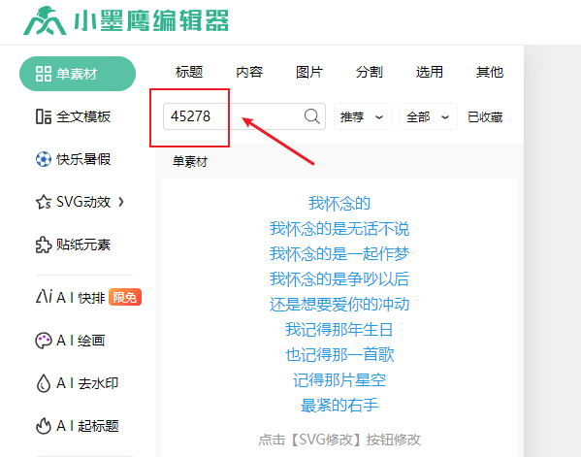This screenshot has width=581, height=457.
Task: Click the 贴纸元素 puzzle piece icon
Action: click(44, 245)
